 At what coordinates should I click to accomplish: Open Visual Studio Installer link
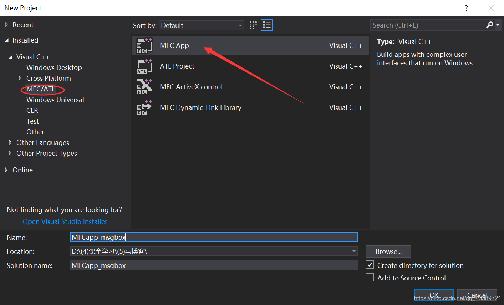coord(65,221)
